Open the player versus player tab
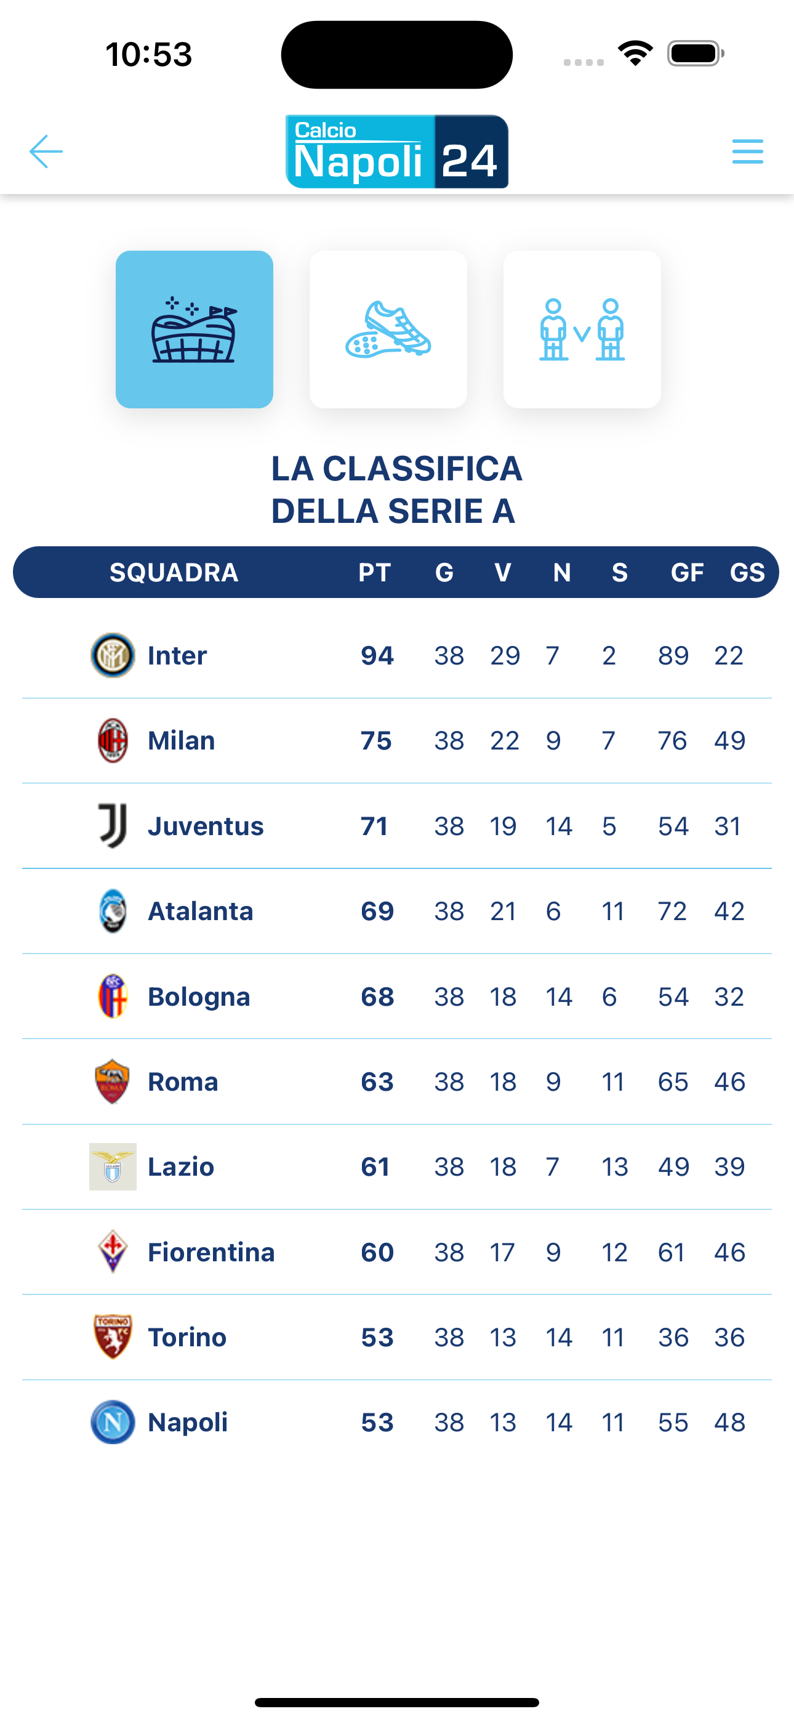Screen dimensions: 794x1722 (x=582, y=329)
